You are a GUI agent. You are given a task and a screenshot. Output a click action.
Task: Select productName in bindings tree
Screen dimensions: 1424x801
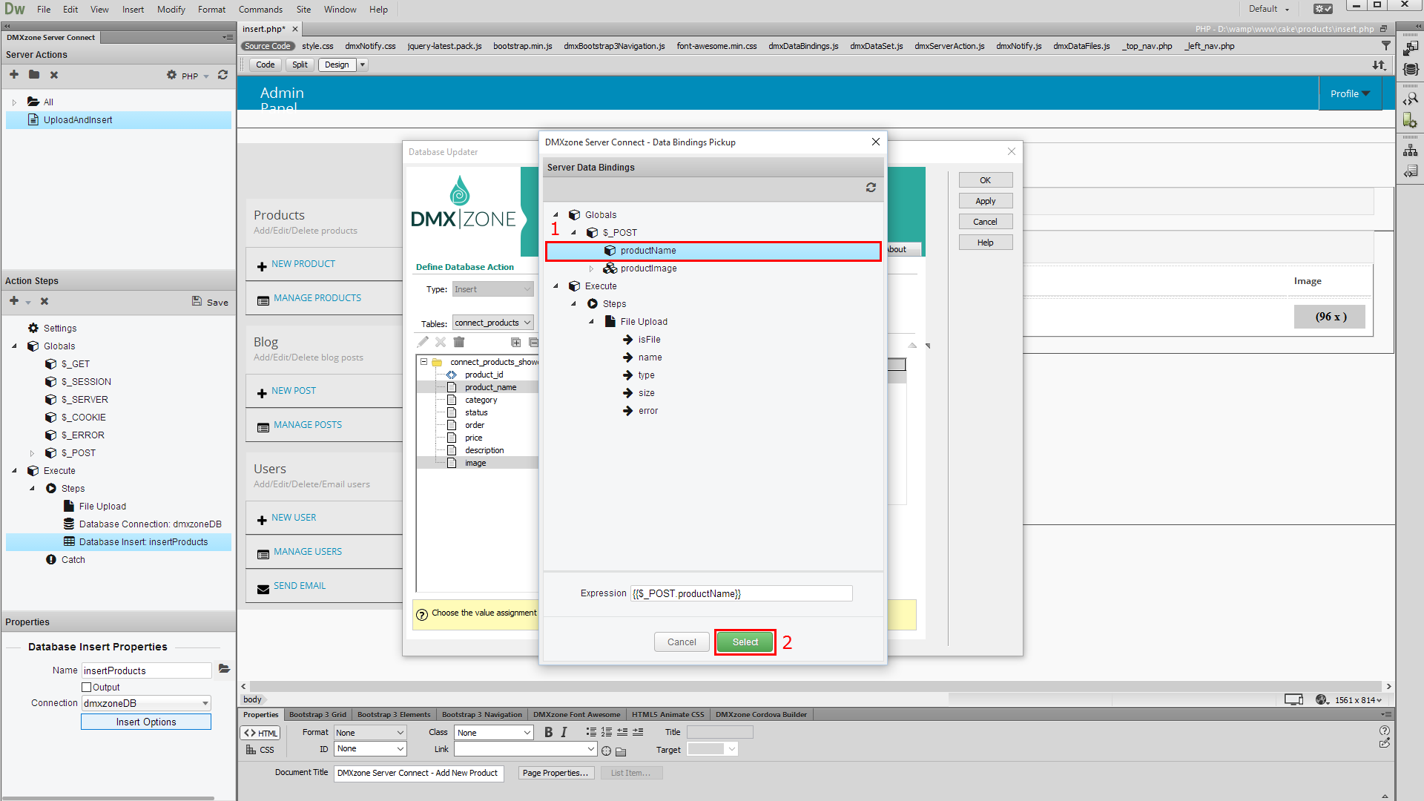click(x=713, y=251)
